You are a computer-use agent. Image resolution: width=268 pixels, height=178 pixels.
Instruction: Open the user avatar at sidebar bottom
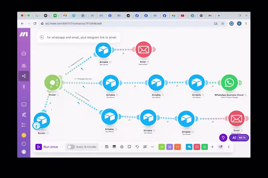[24, 152]
